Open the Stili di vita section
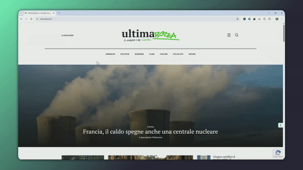The height and width of the screenshot is (170, 303). click(x=178, y=54)
